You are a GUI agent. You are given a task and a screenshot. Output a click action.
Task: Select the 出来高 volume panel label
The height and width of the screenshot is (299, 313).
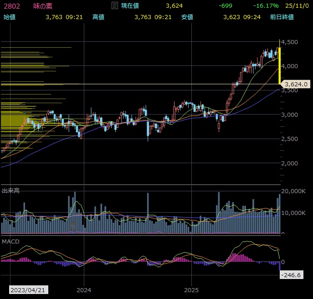(11, 191)
